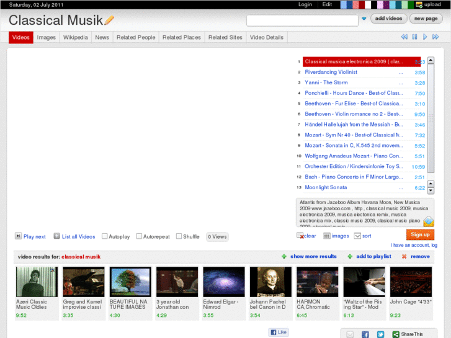This screenshot has height=338, width=451.
Task: Open the Related Places tab
Action: pos(182,37)
